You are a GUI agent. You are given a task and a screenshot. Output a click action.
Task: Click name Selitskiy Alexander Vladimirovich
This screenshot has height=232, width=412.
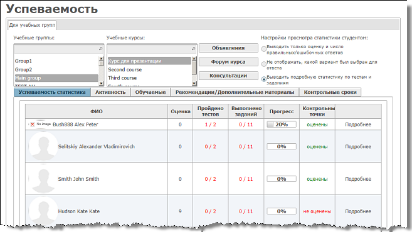pos(96,146)
